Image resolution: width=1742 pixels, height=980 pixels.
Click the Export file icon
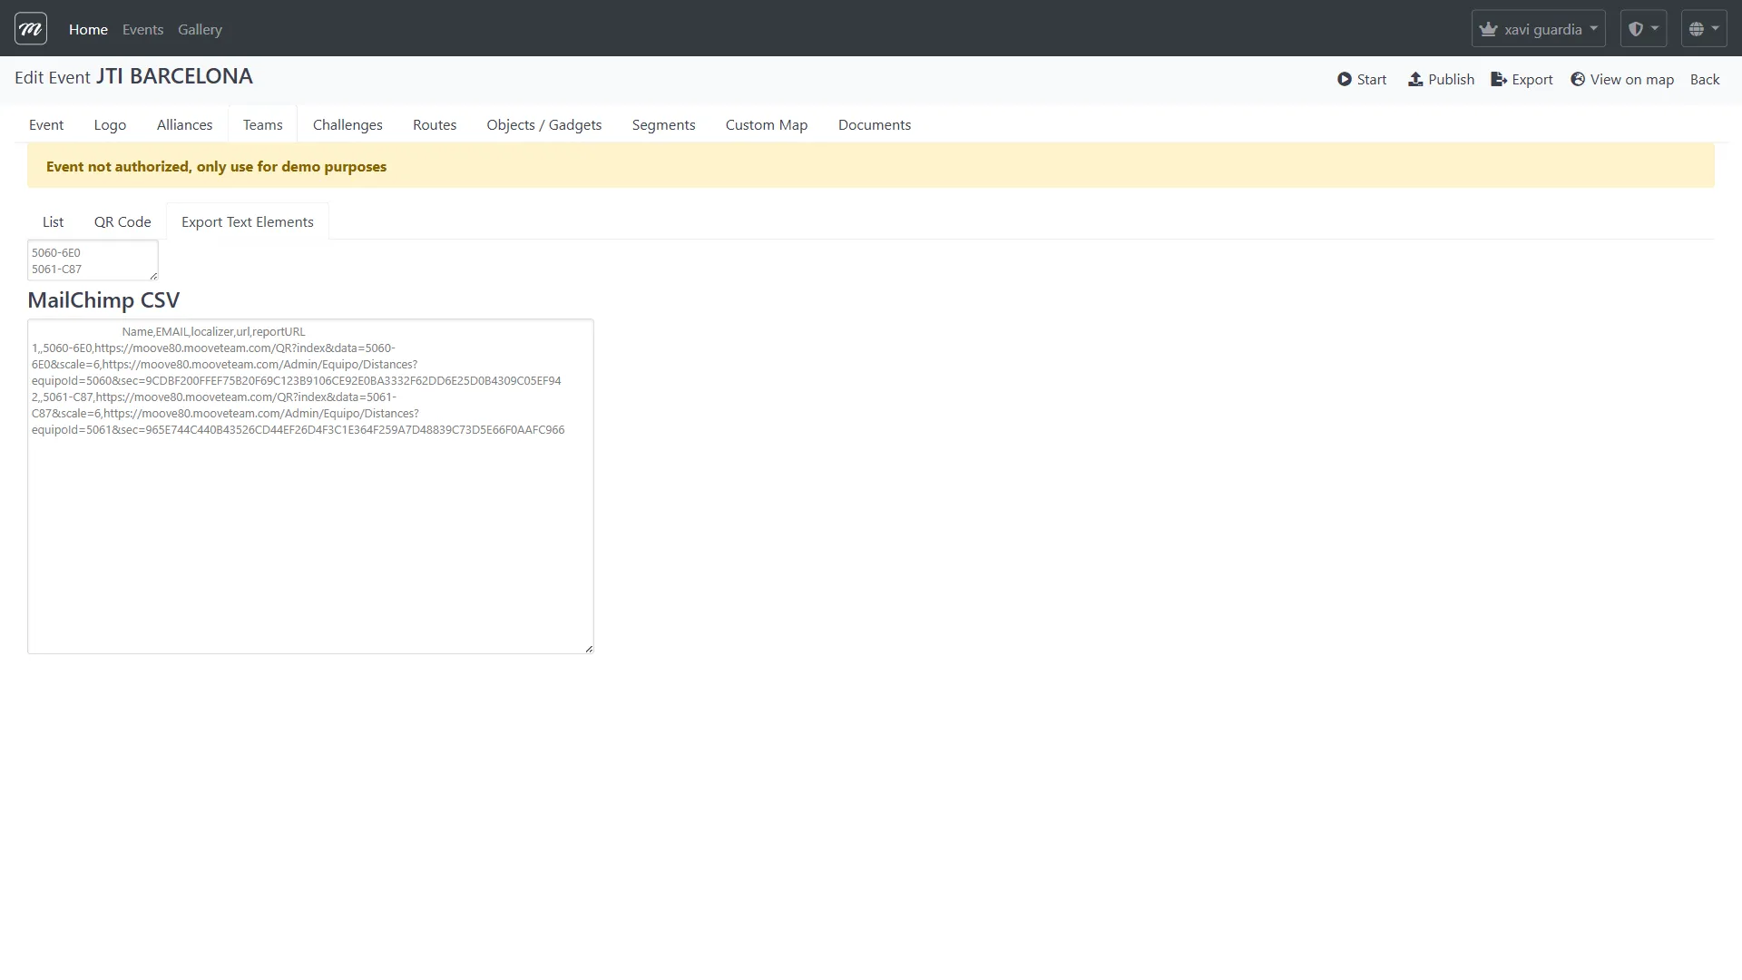pyautogui.click(x=1496, y=79)
